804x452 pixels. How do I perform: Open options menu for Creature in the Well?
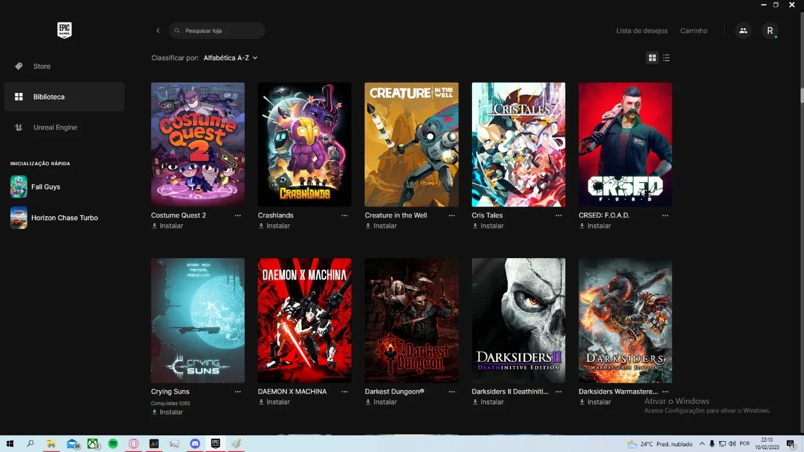click(452, 216)
